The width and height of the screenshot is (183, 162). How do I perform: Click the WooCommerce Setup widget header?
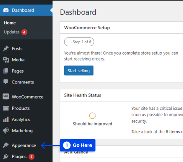pos(121,27)
